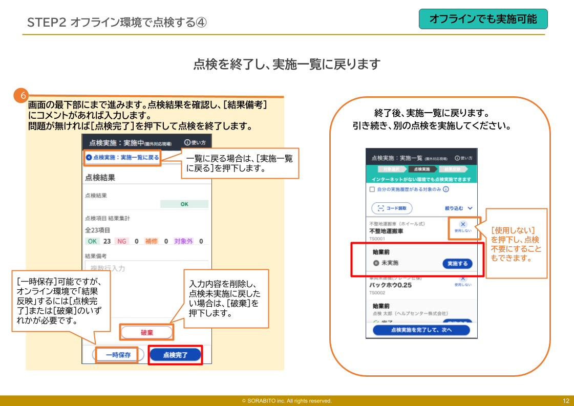
Task: Select the 対象選択 step tab
Action: point(392,169)
